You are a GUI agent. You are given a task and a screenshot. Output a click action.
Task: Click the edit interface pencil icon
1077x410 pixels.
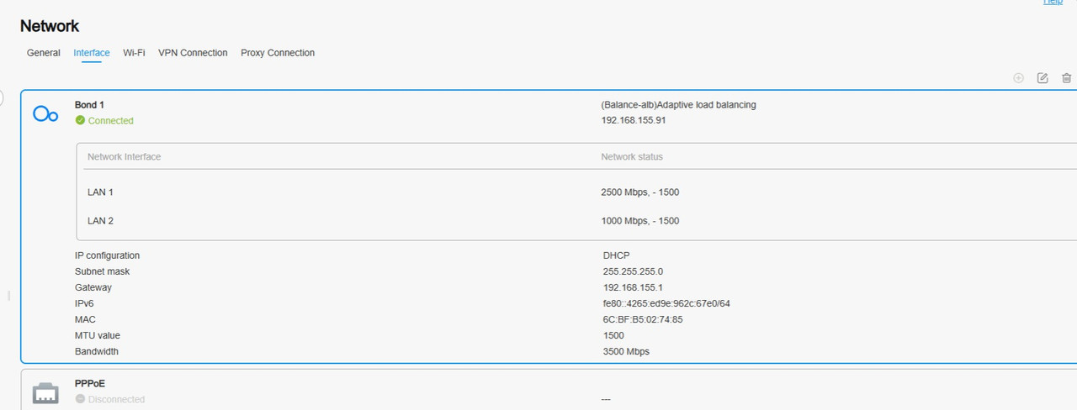pyautogui.click(x=1043, y=78)
